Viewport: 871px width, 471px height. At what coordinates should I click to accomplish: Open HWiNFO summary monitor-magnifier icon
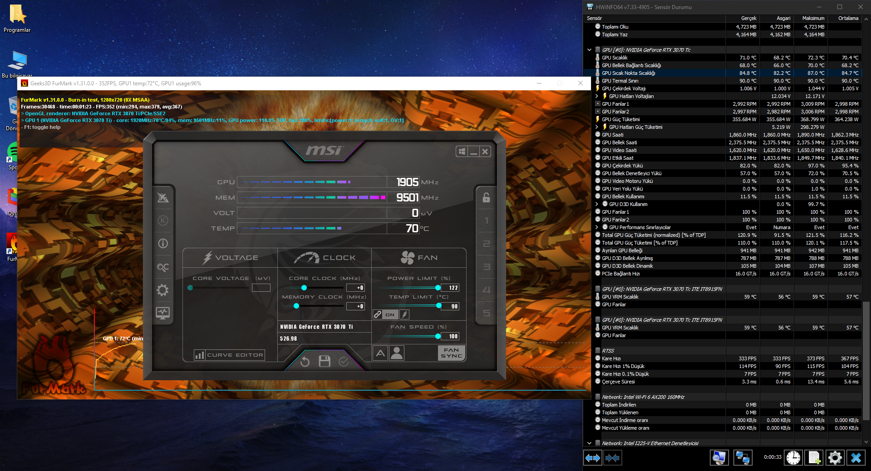coord(719,458)
